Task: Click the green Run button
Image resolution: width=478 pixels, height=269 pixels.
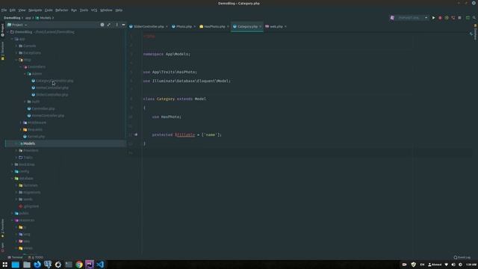Action: pyautogui.click(x=433, y=18)
